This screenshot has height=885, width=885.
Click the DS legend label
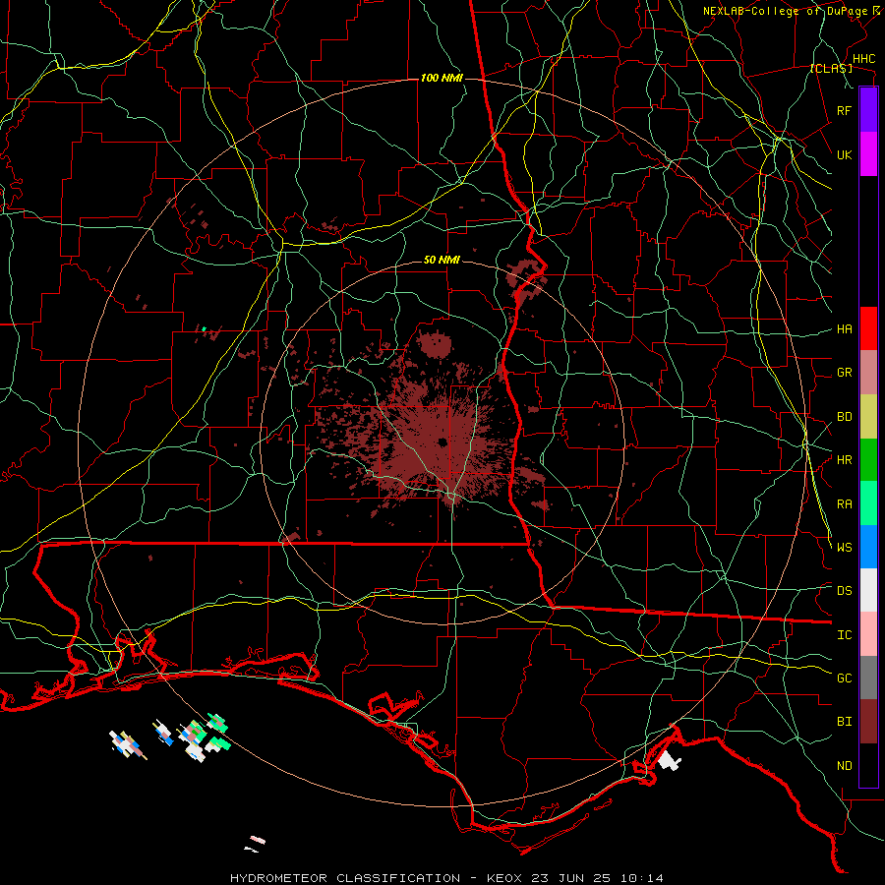click(844, 591)
